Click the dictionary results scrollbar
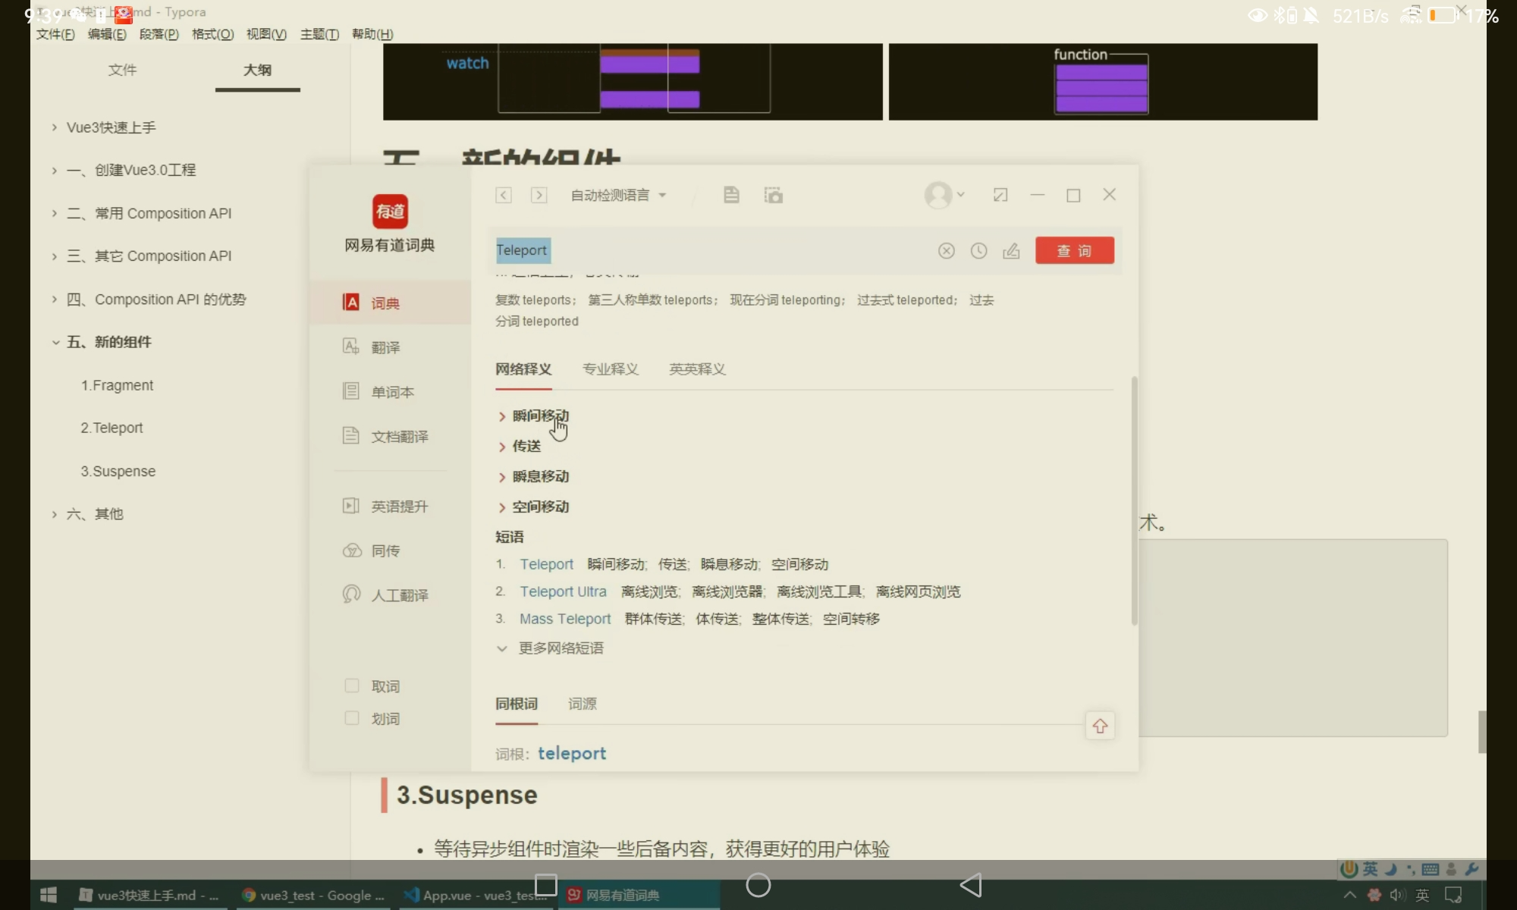Viewport: 1517px width, 910px height. click(x=1134, y=500)
